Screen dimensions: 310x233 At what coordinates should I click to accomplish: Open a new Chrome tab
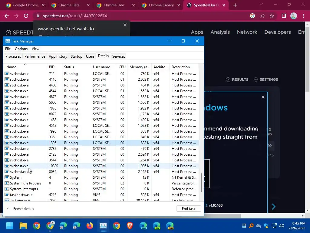235,5
